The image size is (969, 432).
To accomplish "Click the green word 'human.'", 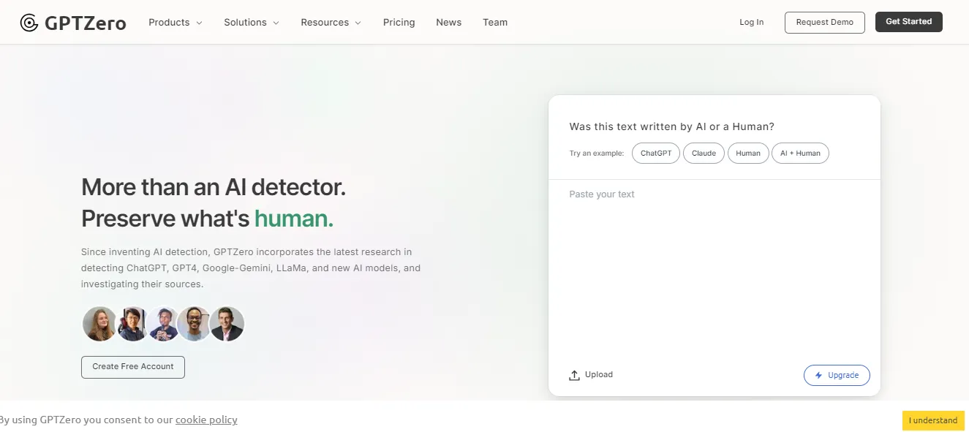I will [x=294, y=219].
